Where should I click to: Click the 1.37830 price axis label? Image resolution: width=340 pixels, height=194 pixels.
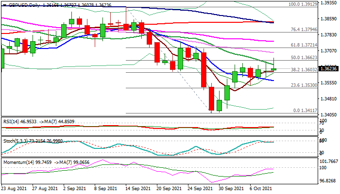click(329, 35)
